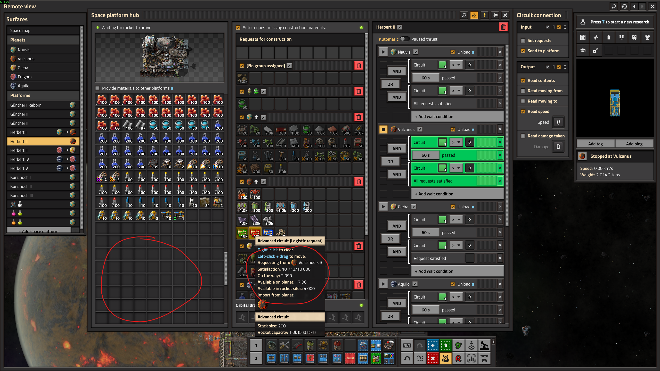Image resolution: width=660 pixels, height=371 pixels.
Task: Click the back arrow in Remote view bar
Action: (634, 6)
